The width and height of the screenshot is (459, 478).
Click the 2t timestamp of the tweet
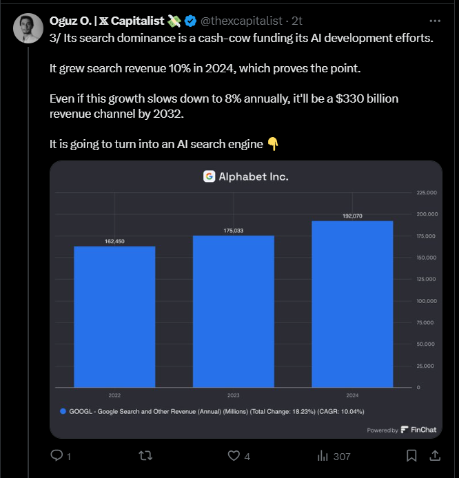(297, 21)
